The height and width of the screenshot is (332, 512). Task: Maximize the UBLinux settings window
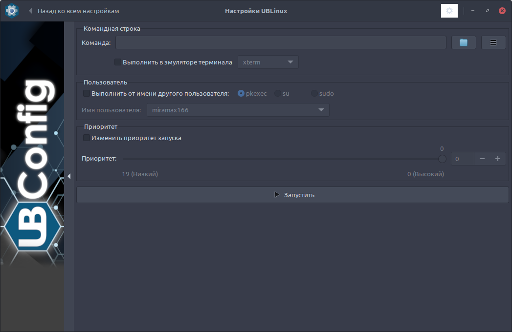488,11
